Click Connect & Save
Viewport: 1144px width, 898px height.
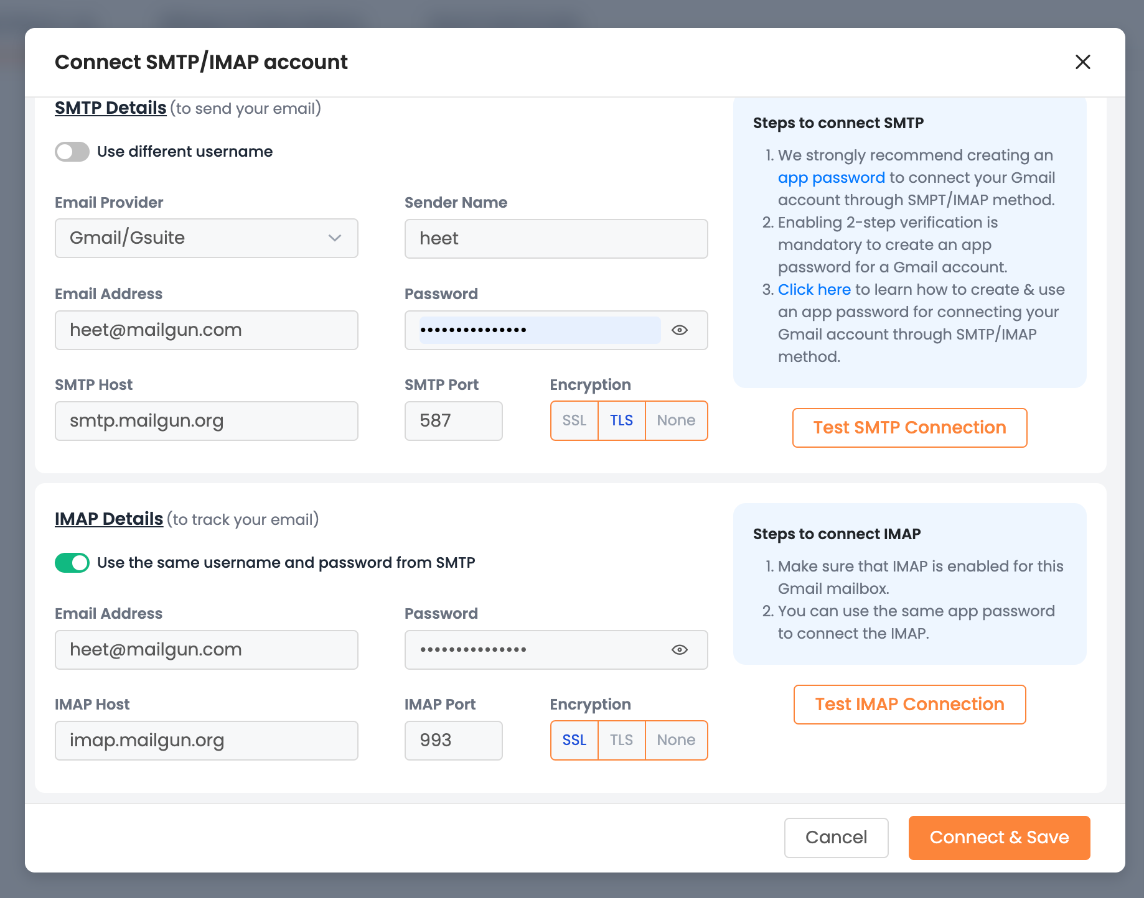(x=999, y=838)
